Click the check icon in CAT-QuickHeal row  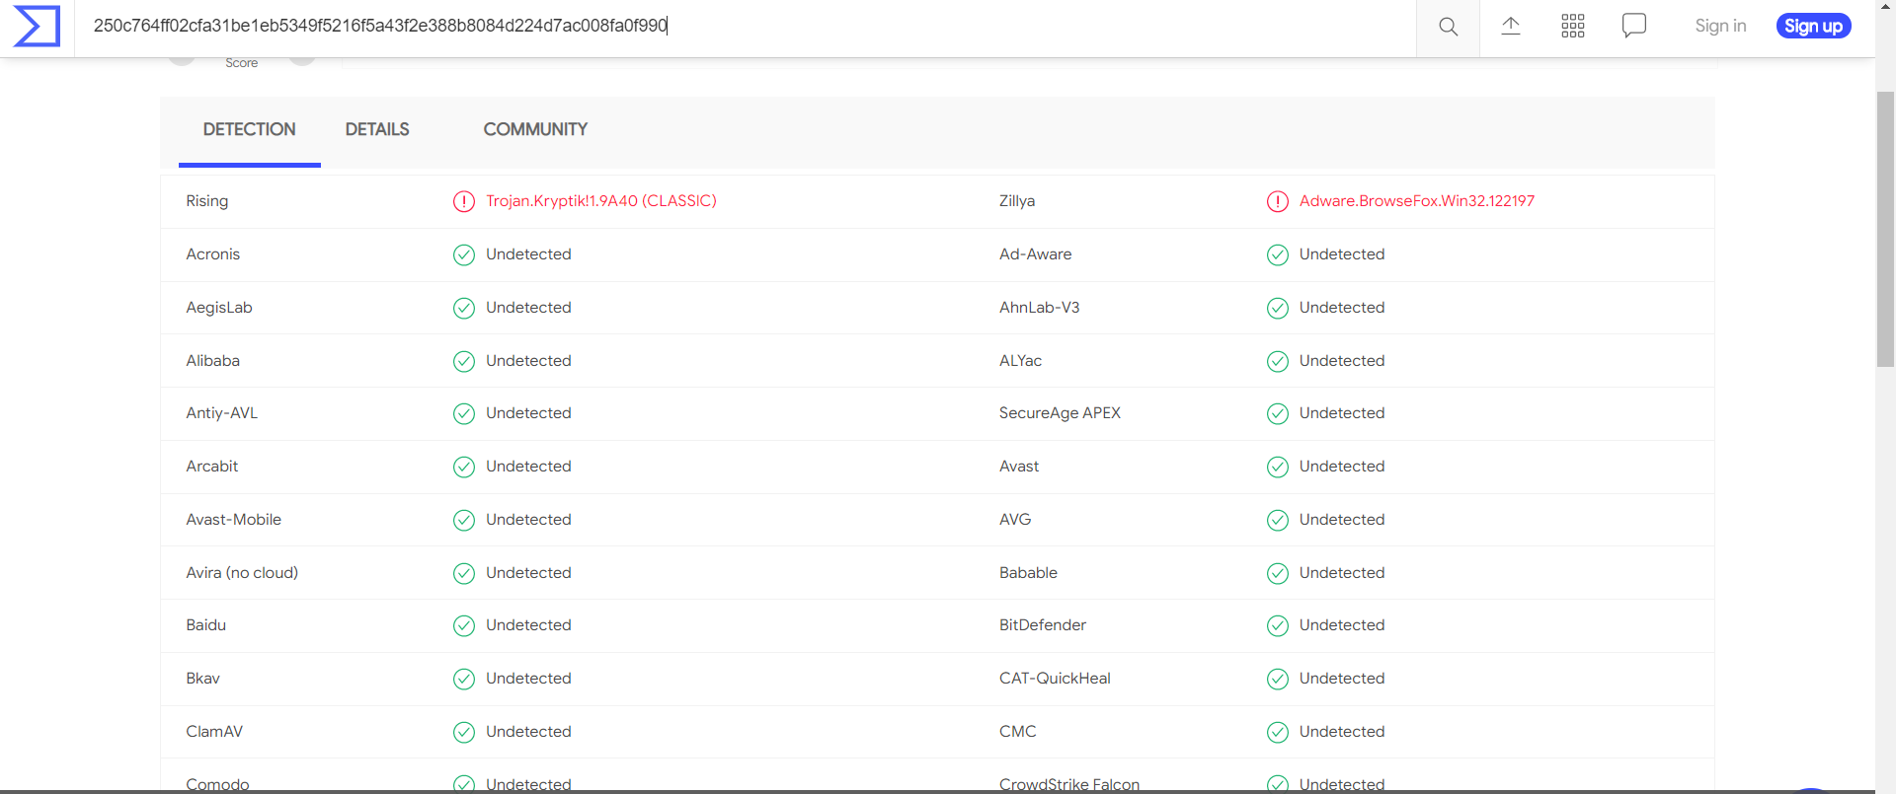click(1278, 679)
